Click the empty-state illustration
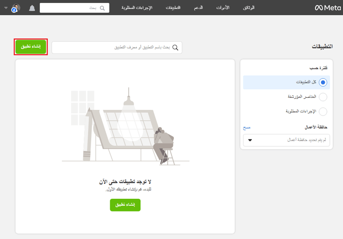 point(125,126)
